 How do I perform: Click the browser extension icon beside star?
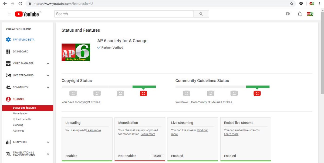pyautogui.click(x=301, y=4)
